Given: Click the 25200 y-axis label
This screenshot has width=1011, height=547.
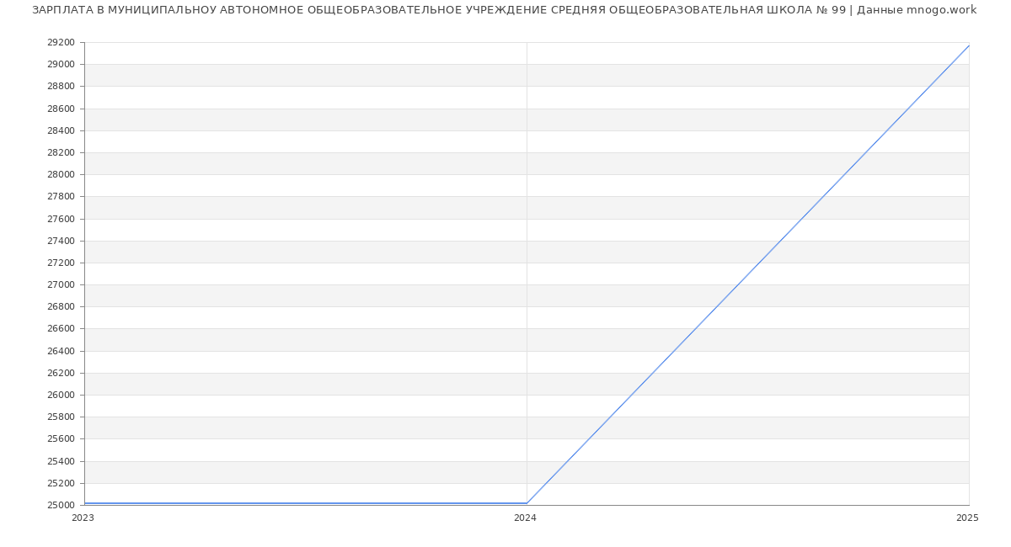Looking at the screenshot, I should [x=61, y=483].
